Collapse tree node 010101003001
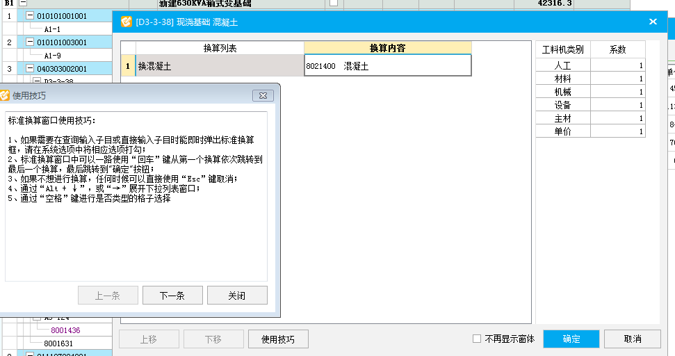675x356 pixels. (x=30, y=42)
